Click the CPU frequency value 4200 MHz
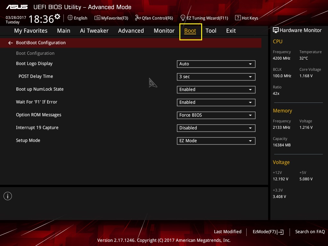This screenshot has width=328, height=246. [282, 58]
